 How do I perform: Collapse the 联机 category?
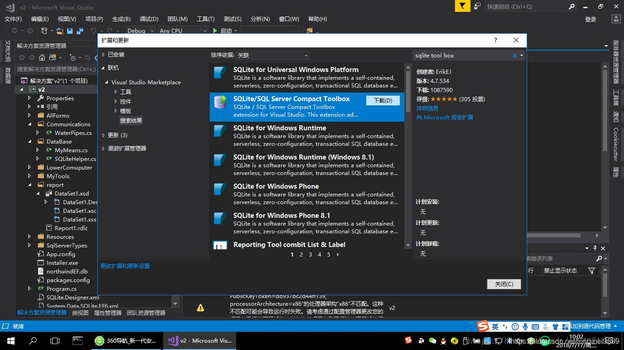[x=103, y=68]
